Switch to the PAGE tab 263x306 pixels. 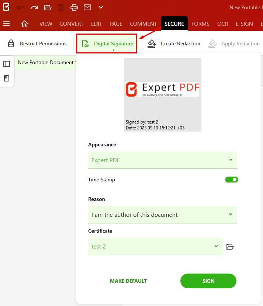pos(116,24)
